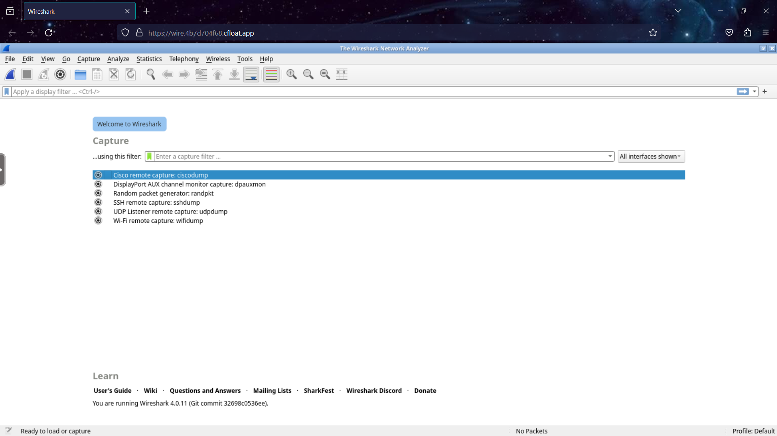
Task: Open the Edit menu
Action: click(x=28, y=59)
